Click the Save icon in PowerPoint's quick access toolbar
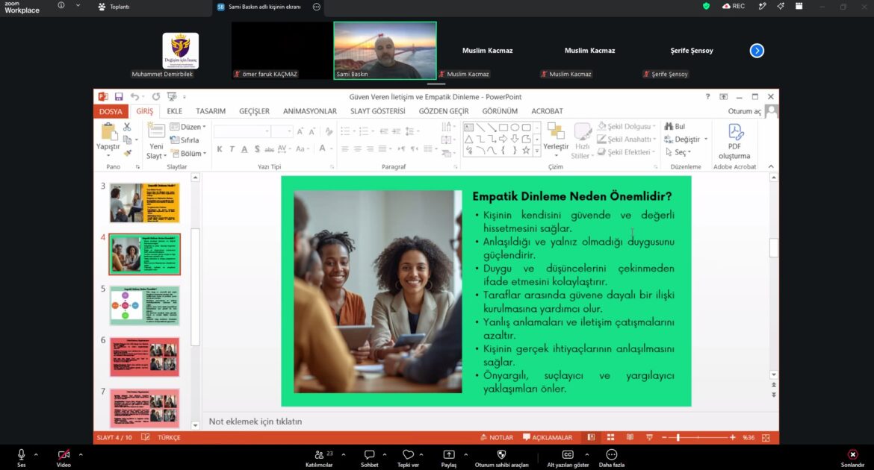Screen dimensions: 874x470 pos(119,97)
